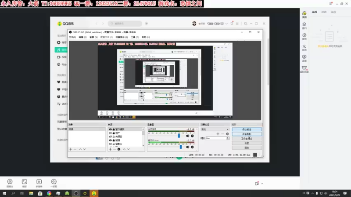Screen dimensions: 351x197
Task: Adjust the transition duration spinner arrows
Action: [x=228, y=138]
